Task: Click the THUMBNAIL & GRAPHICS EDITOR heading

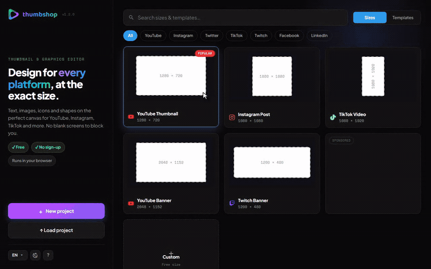Action: pos(46,59)
